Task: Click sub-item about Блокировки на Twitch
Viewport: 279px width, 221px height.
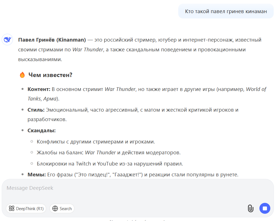Action: [x=110, y=164]
